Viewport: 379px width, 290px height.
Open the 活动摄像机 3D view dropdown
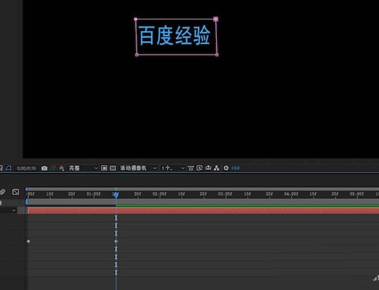(x=138, y=168)
